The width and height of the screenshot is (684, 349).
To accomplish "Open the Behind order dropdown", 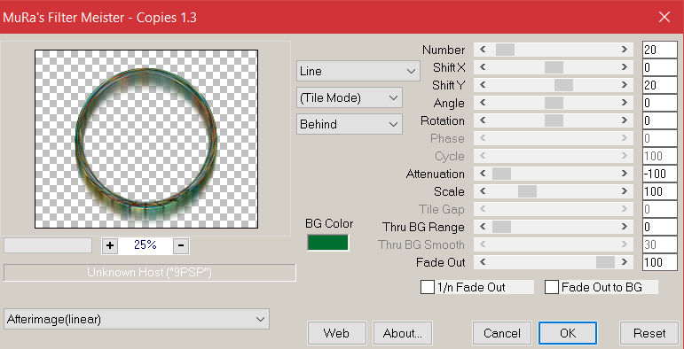I will point(349,124).
